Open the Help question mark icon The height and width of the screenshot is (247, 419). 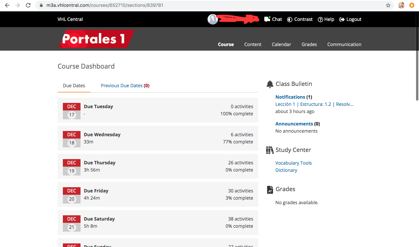click(320, 19)
